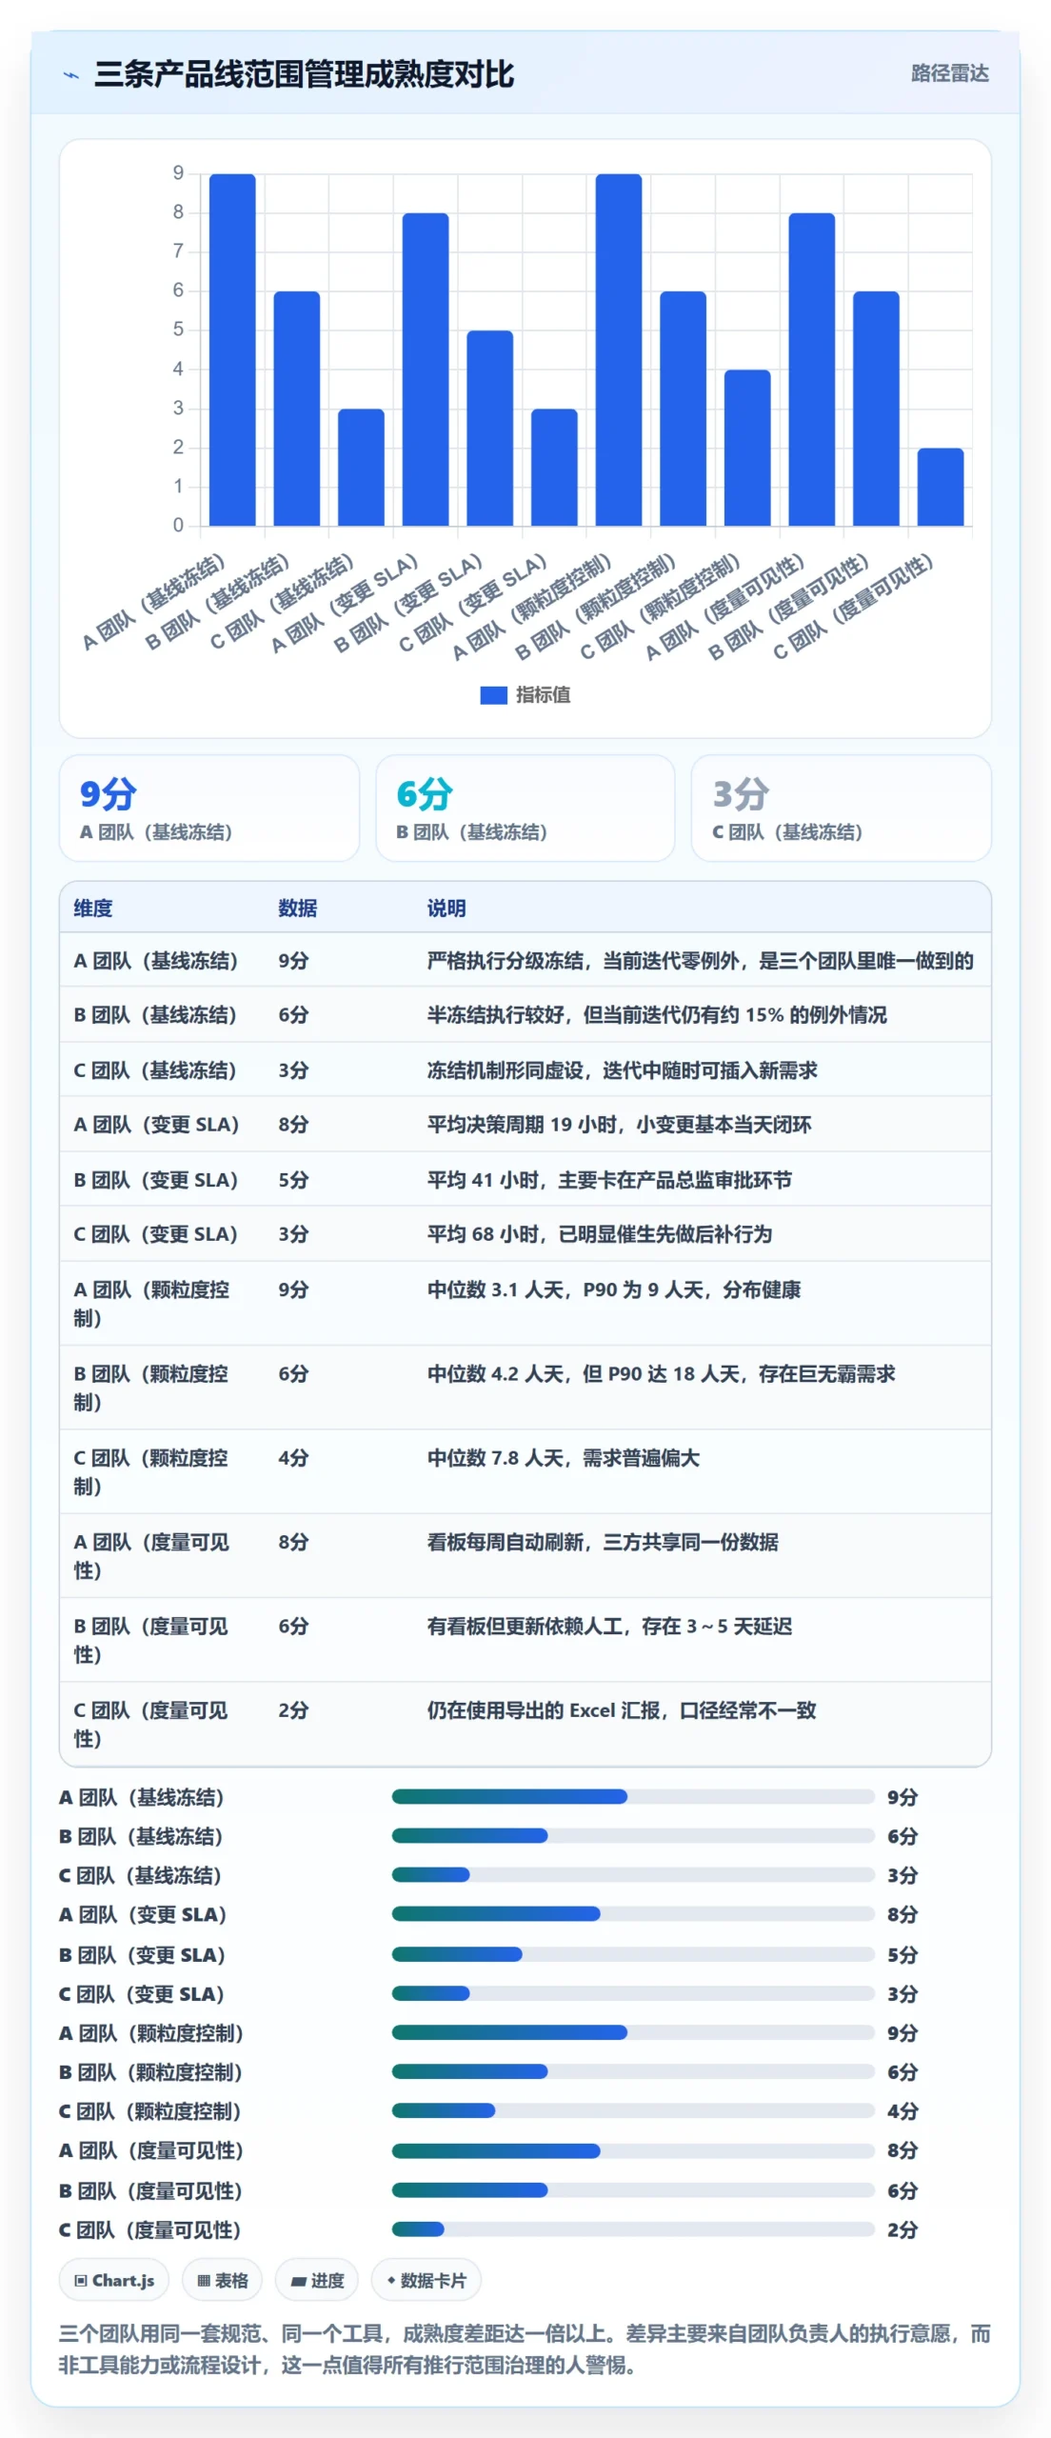Click progress bar for A 团队（基线冻结）

coord(633,1796)
